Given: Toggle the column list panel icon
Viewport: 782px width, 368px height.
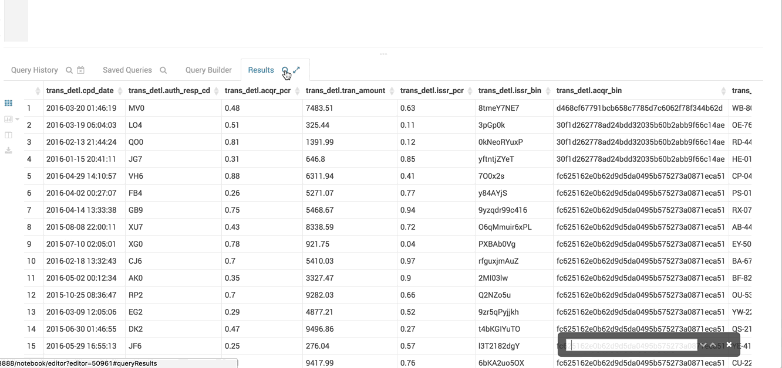Looking at the screenshot, I should [x=8, y=135].
